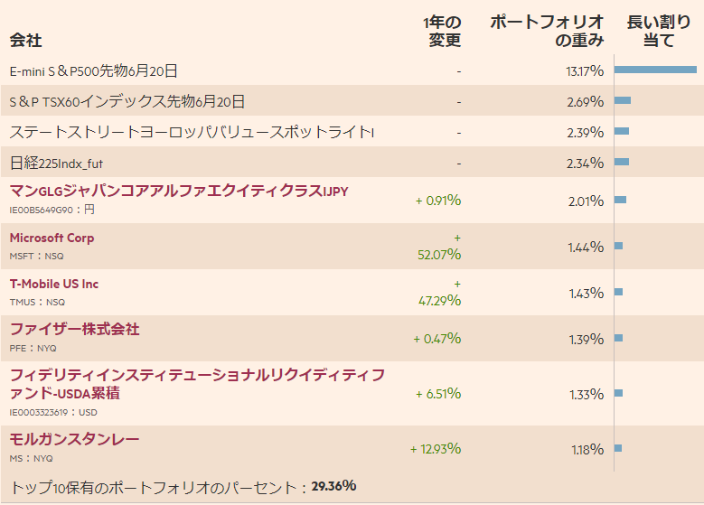The width and height of the screenshot is (704, 505).
Task: Click the 1年の変更 column header
Action: (442, 32)
